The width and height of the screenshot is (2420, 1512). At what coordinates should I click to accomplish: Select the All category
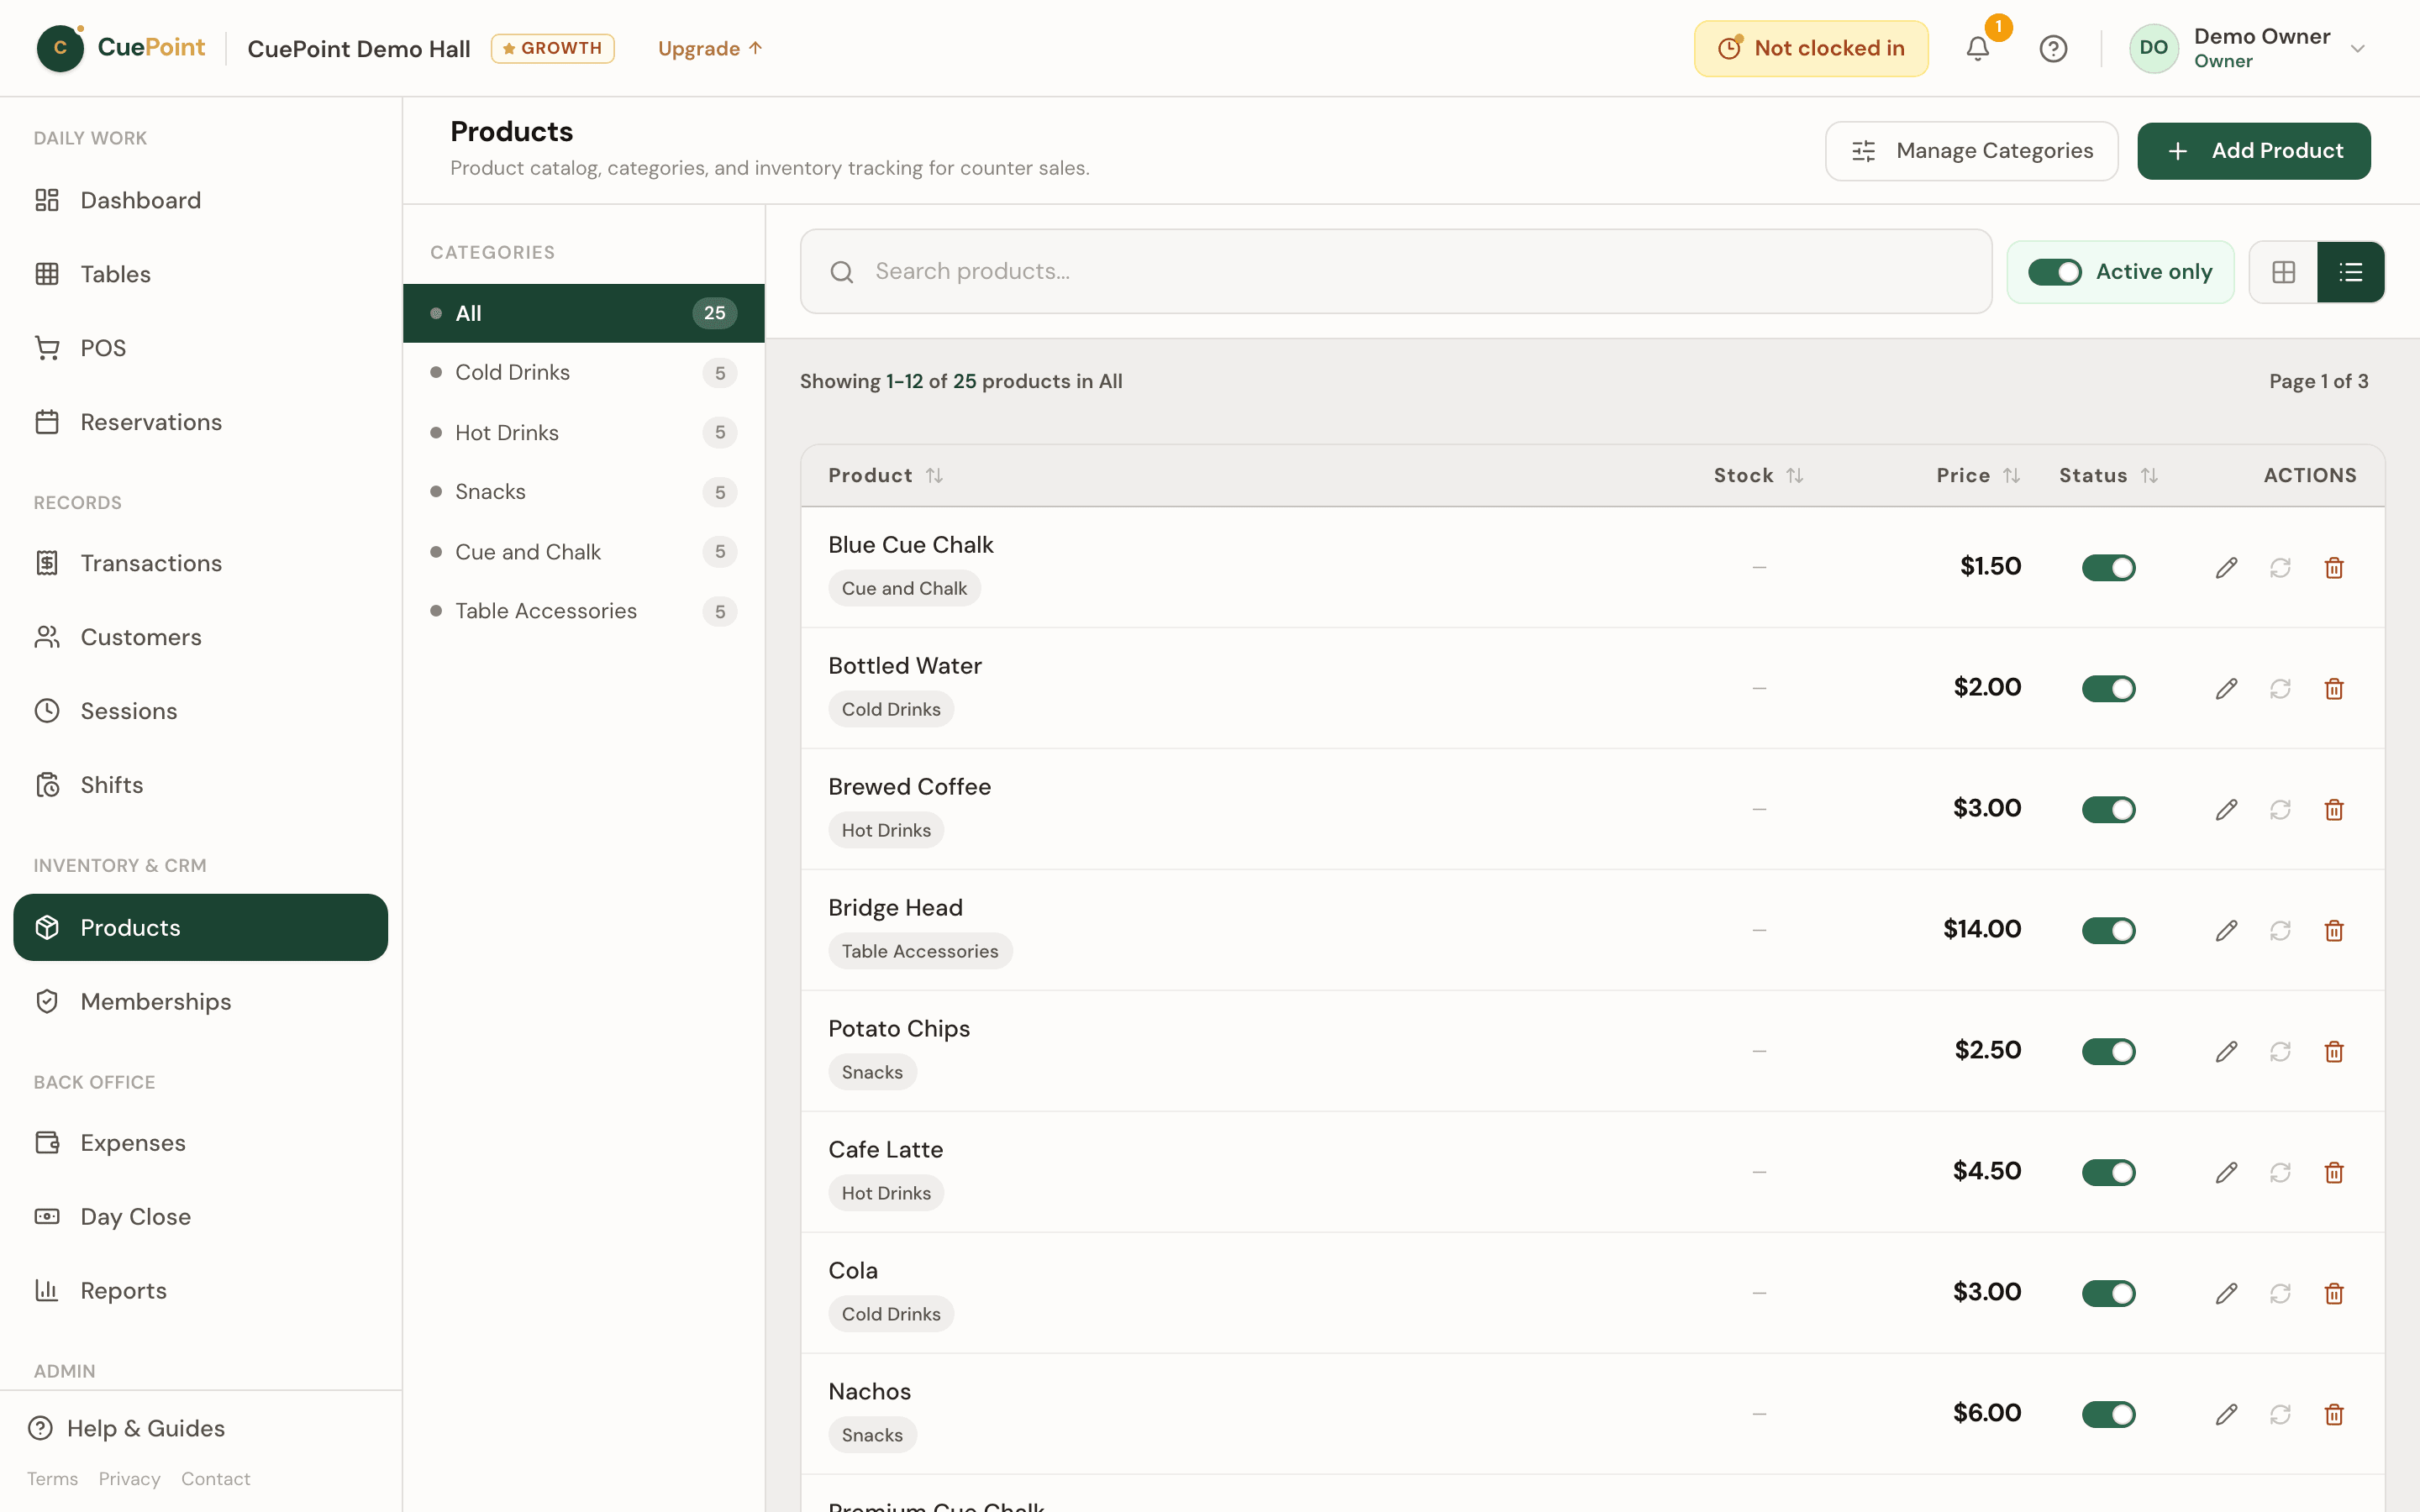click(x=584, y=313)
